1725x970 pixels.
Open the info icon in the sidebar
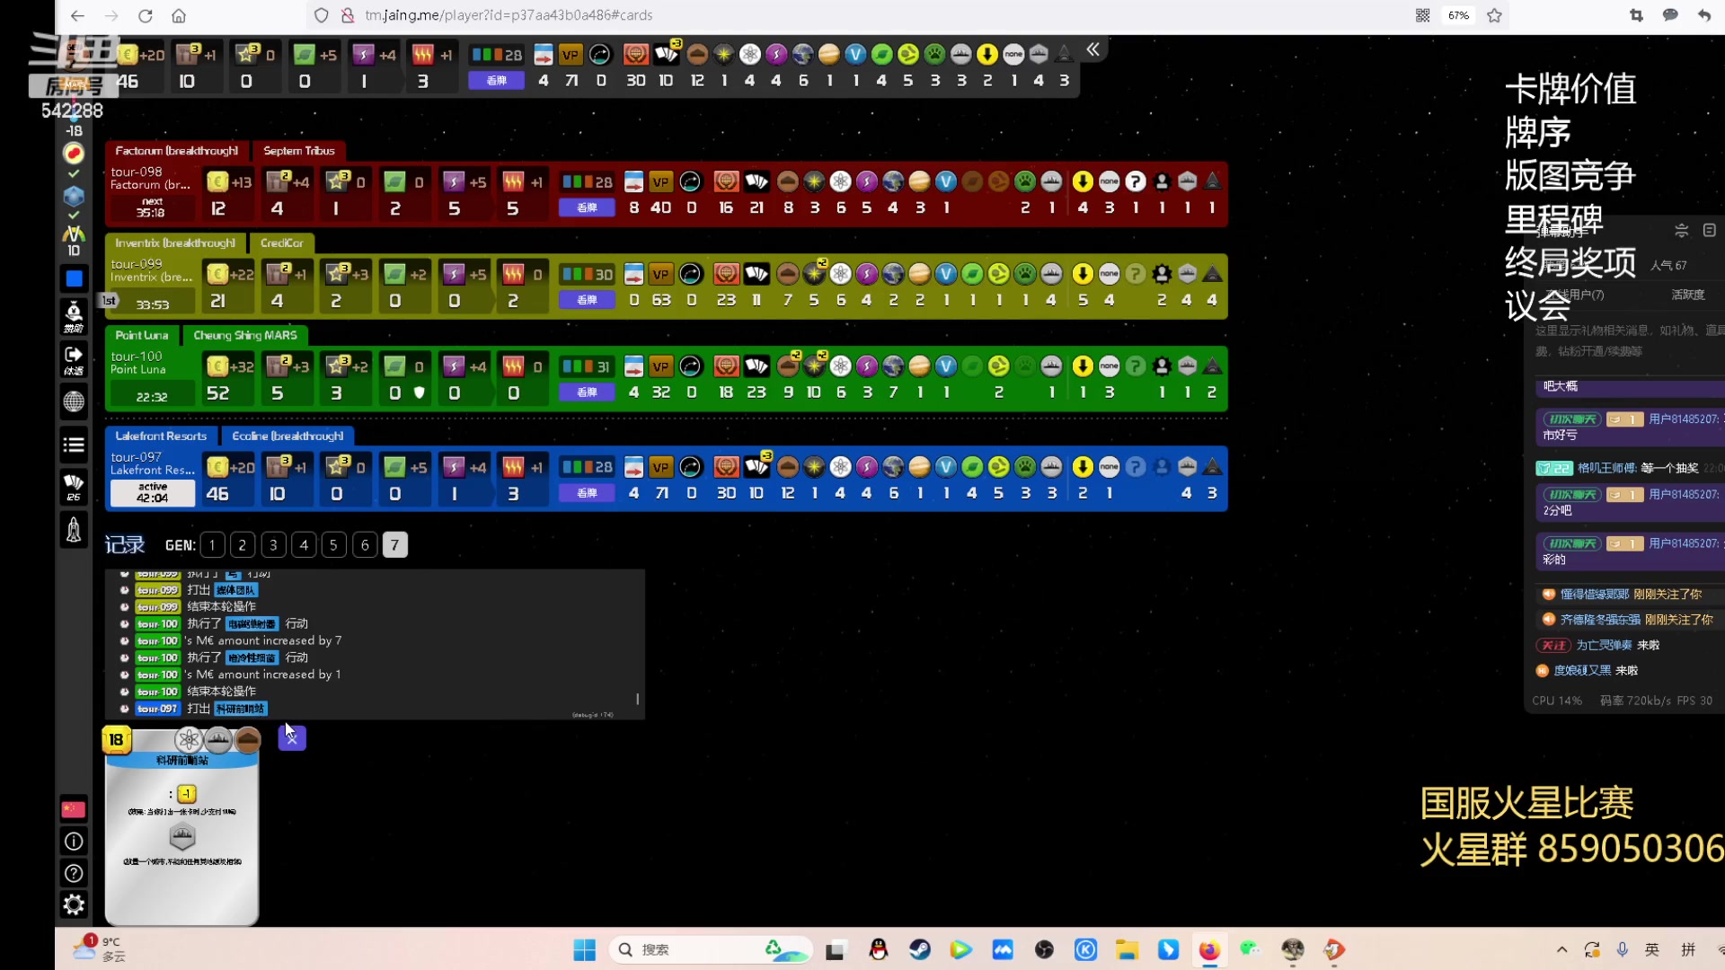74,842
